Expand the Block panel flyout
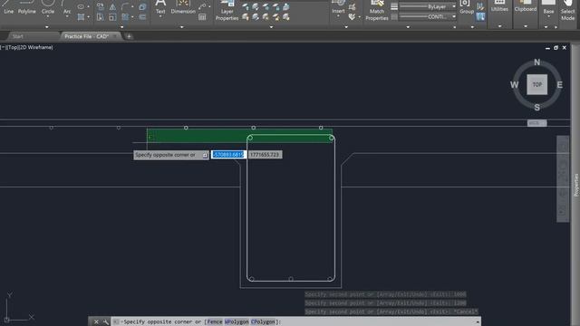The width and height of the screenshot is (580, 326). pyautogui.click(x=346, y=27)
